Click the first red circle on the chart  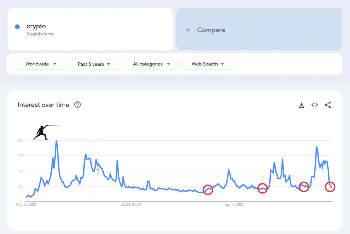click(208, 190)
